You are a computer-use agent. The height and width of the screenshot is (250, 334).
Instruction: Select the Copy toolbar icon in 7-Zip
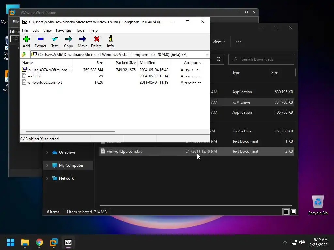click(68, 42)
